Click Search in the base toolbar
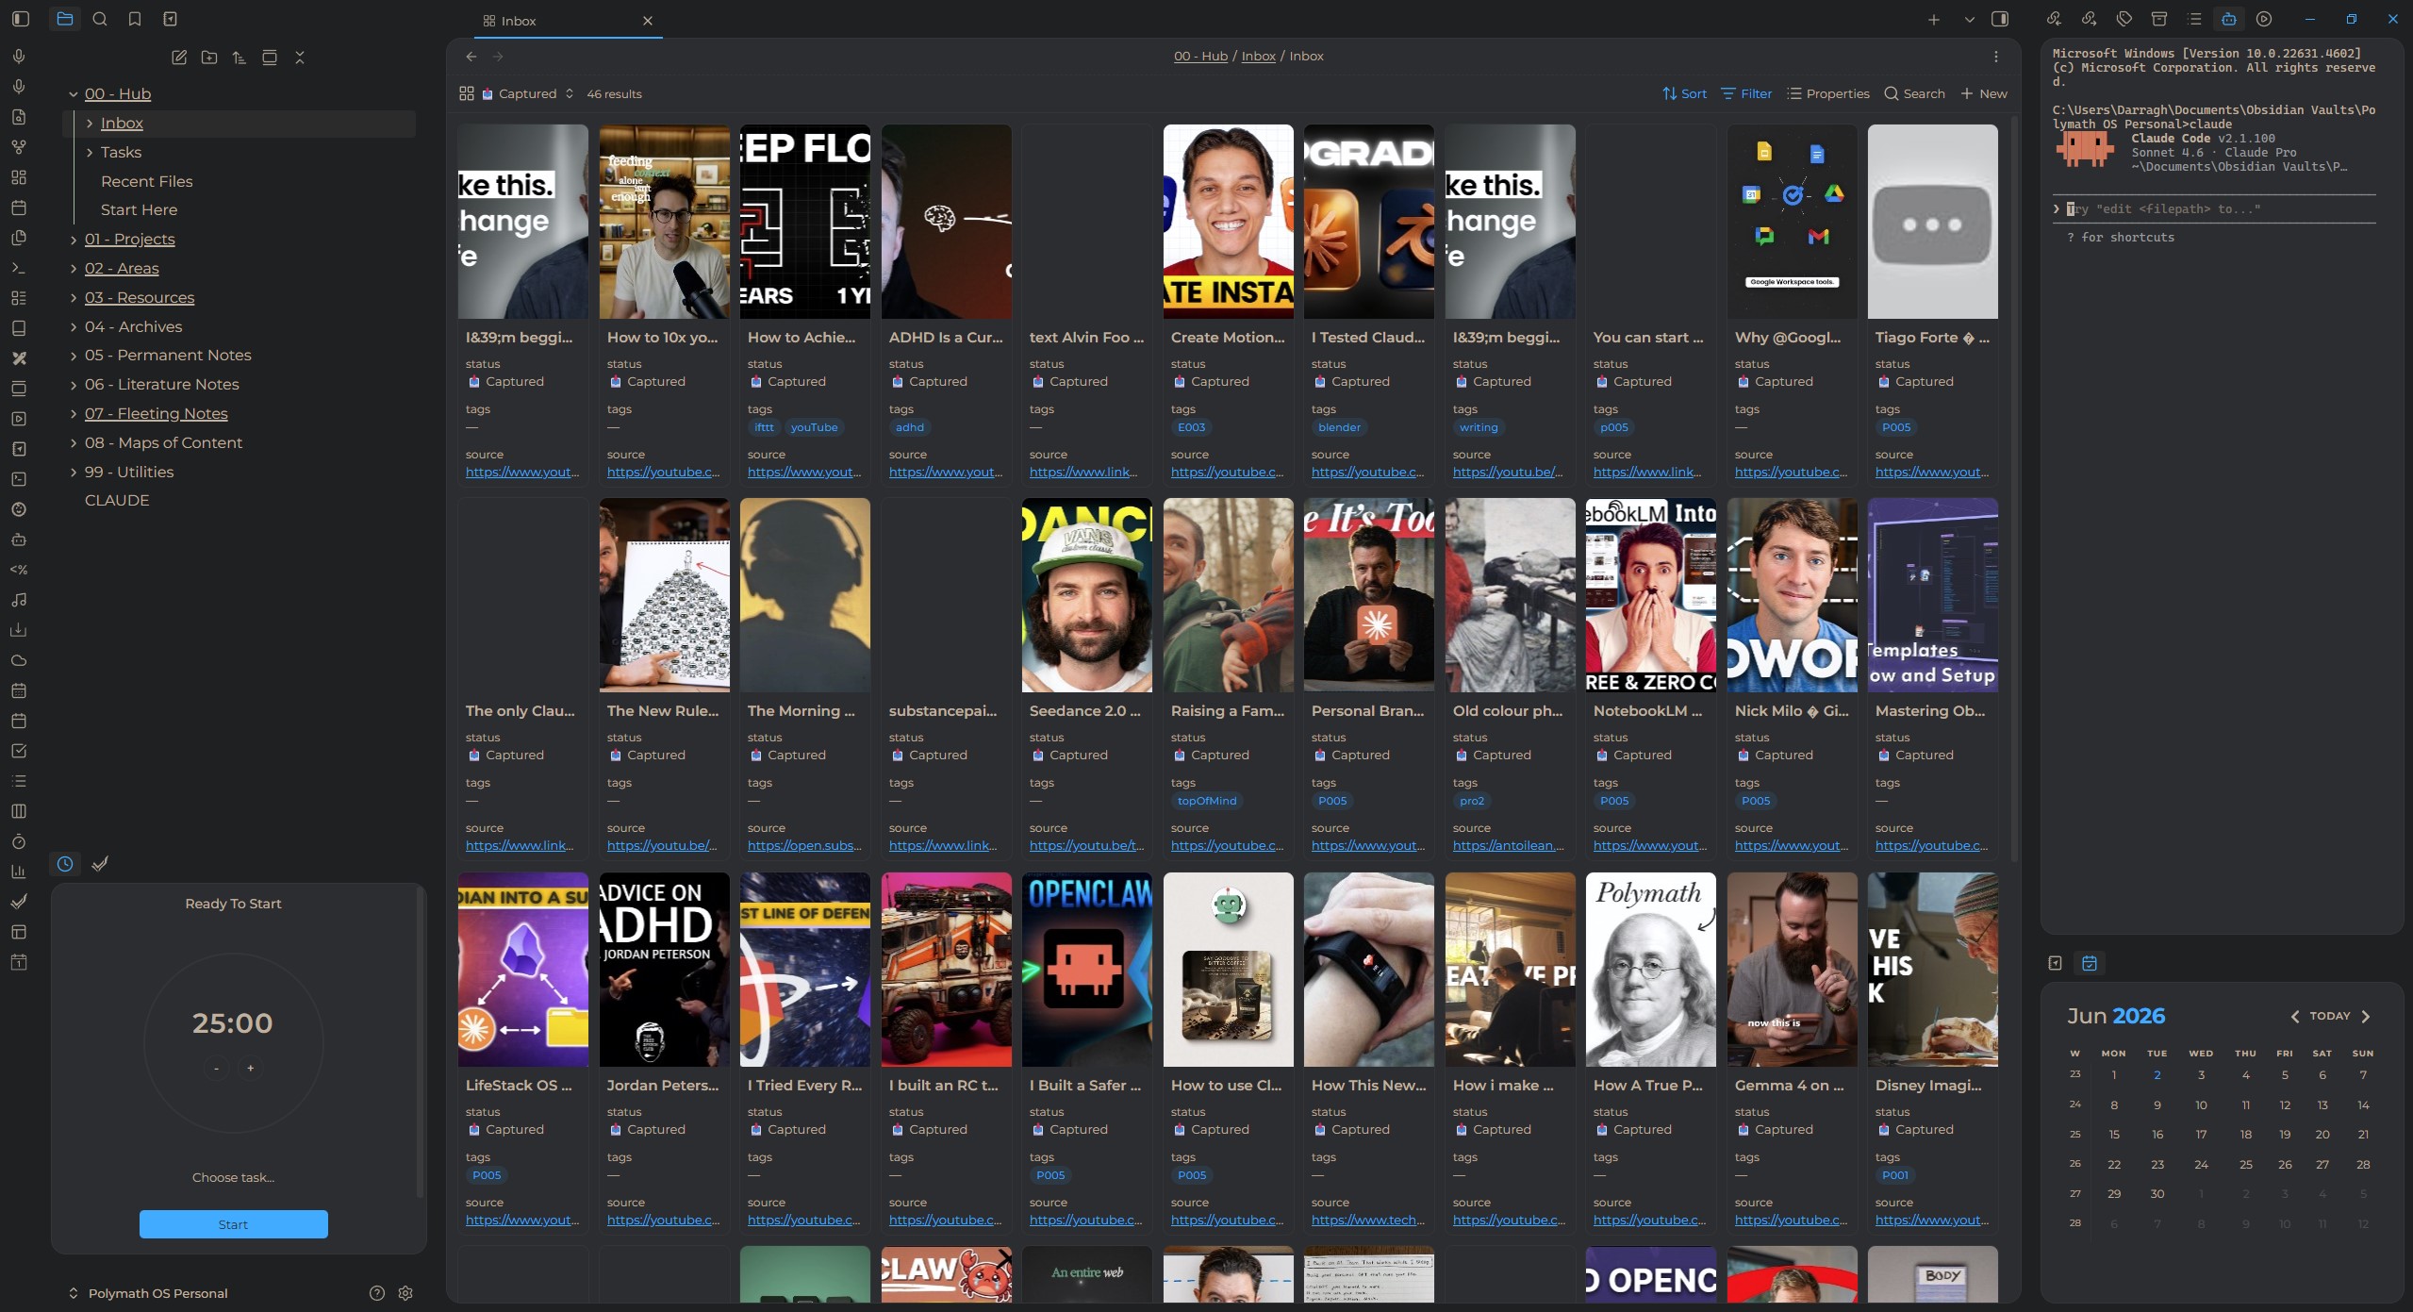 1915,93
